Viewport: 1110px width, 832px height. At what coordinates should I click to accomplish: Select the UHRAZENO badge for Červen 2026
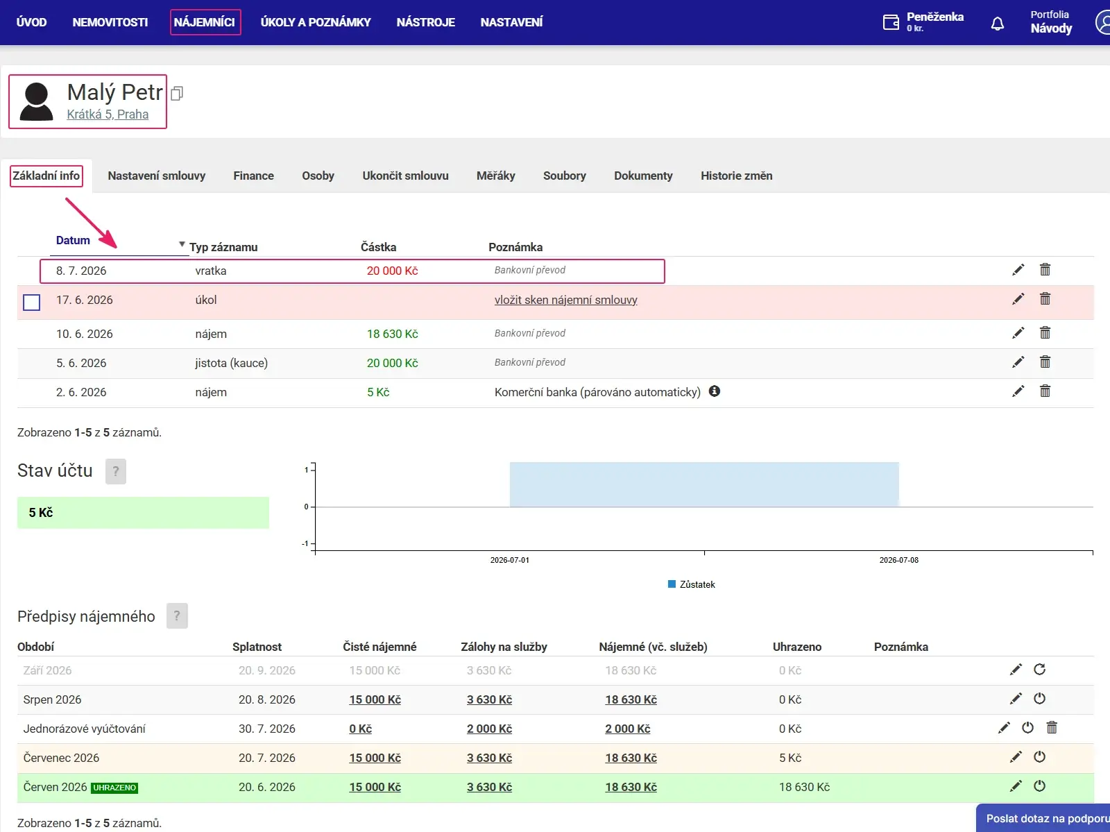tap(114, 788)
